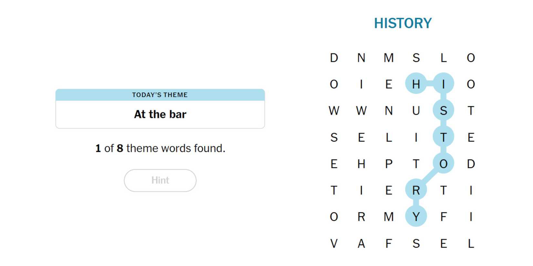Select the letter U in the grid

(416, 111)
